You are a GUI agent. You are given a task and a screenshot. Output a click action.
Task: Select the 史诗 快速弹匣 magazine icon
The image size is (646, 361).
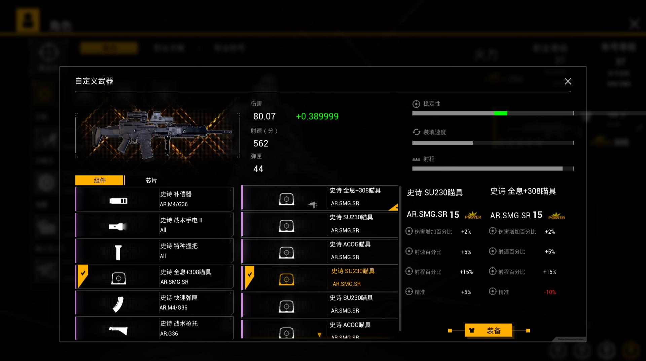[x=118, y=304]
